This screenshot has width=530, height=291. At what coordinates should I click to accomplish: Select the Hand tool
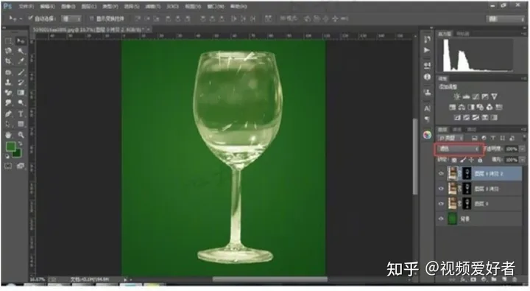pos(8,135)
